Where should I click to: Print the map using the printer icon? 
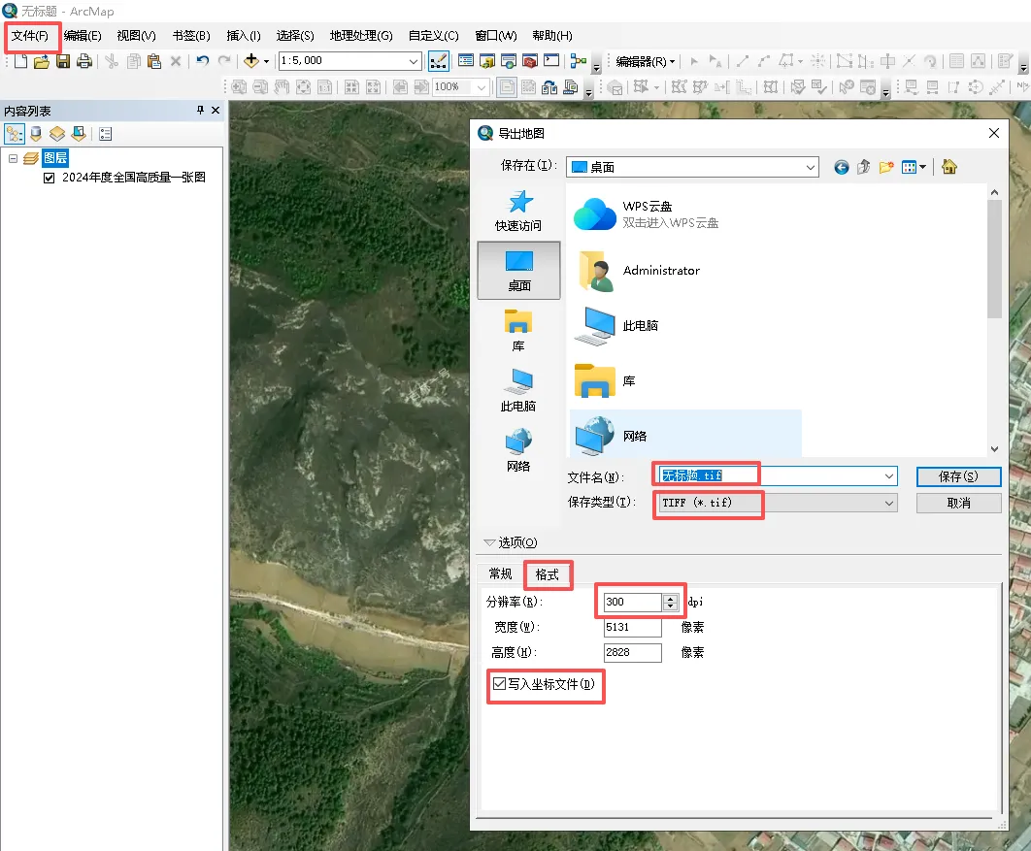click(x=84, y=61)
